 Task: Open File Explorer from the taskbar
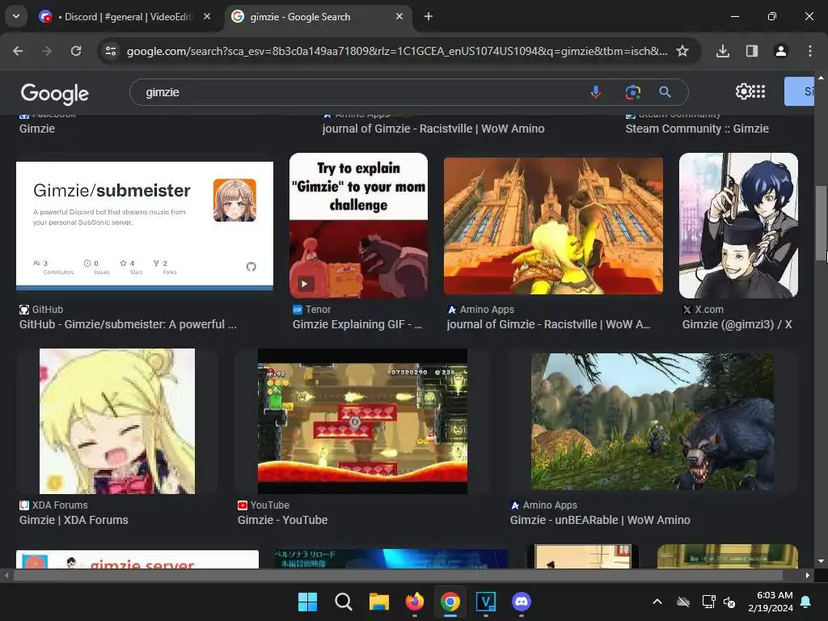click(x=378, y=602)
